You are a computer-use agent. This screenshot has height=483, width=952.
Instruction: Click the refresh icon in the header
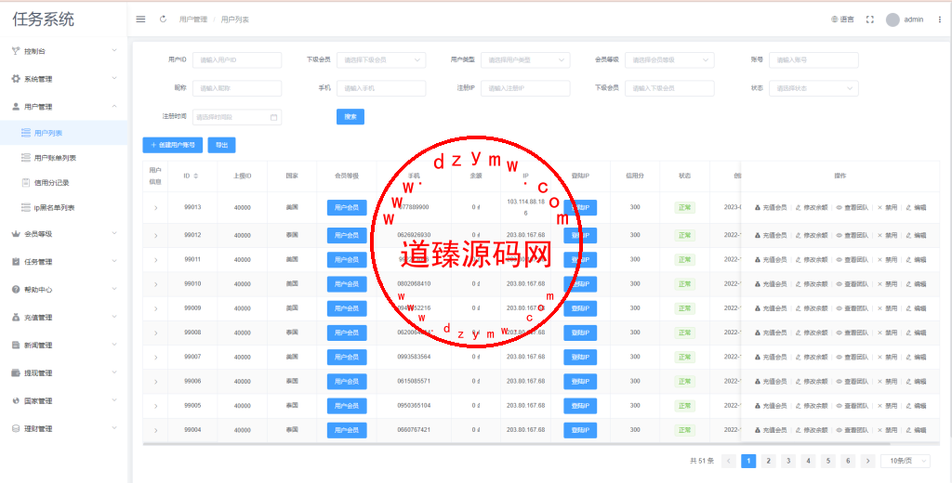tap(163, 20)
